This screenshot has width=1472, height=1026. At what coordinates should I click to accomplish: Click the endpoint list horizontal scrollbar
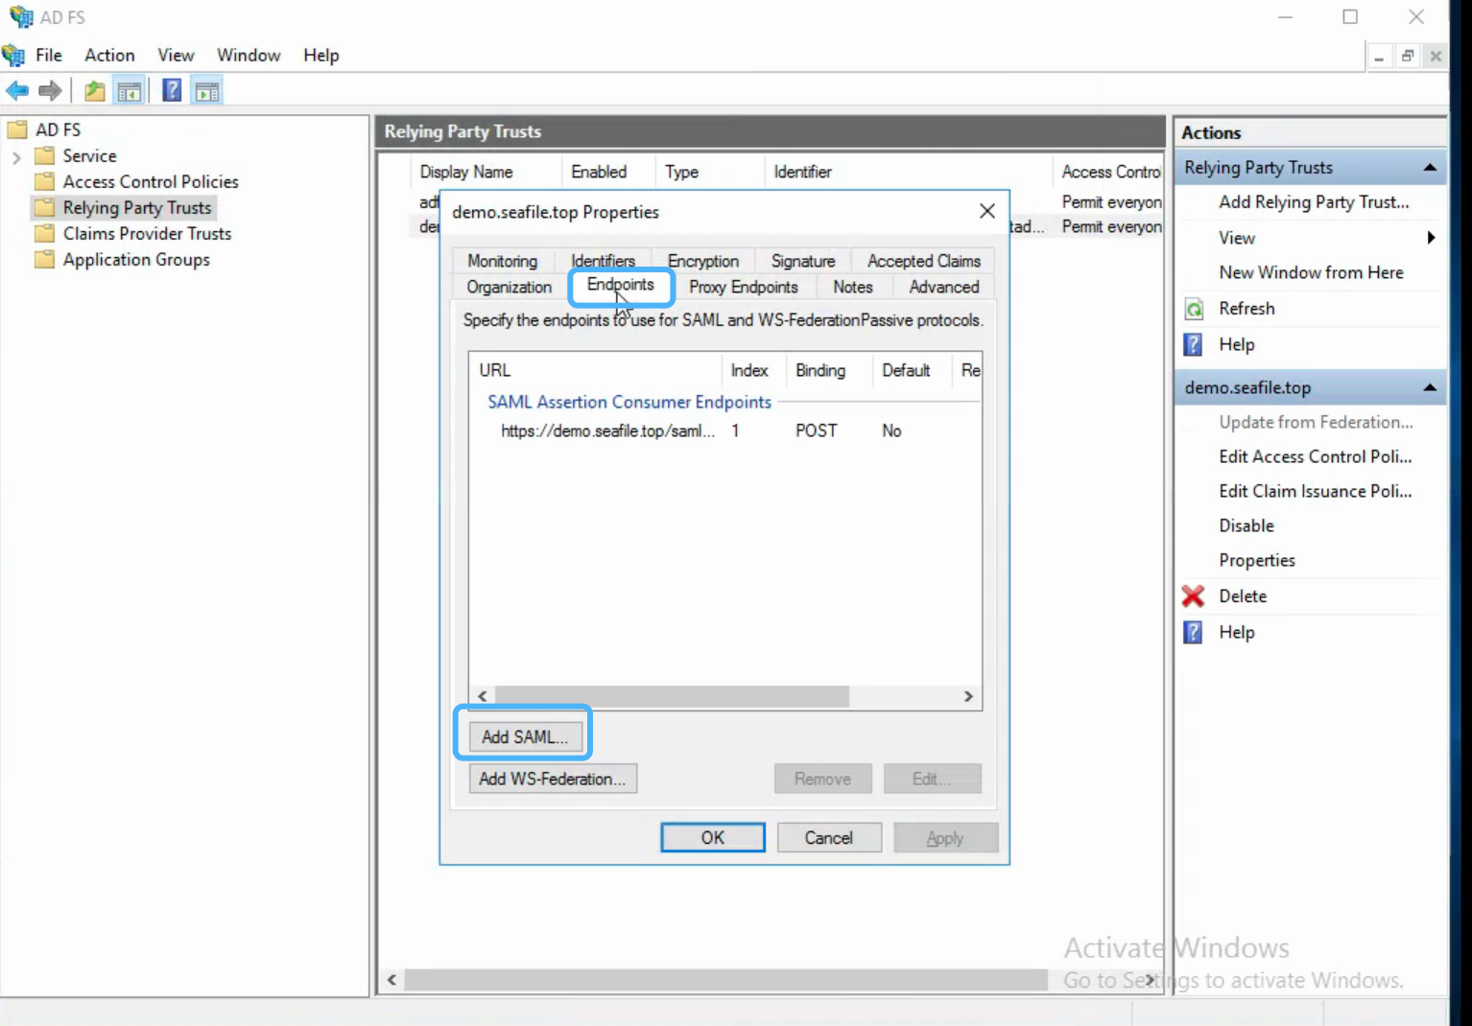(725, 696)
